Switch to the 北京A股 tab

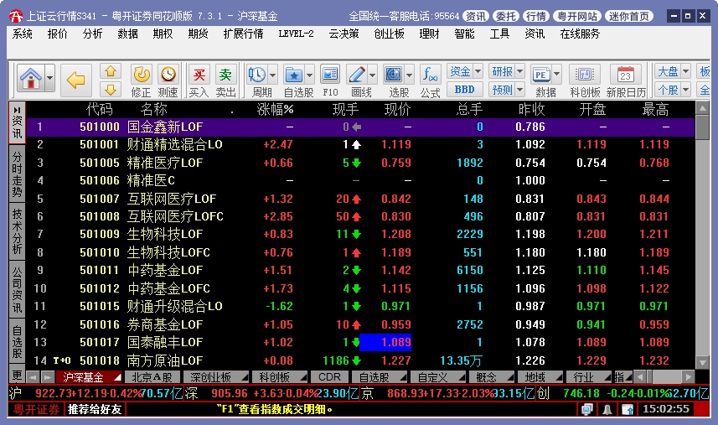pos(152,377)
